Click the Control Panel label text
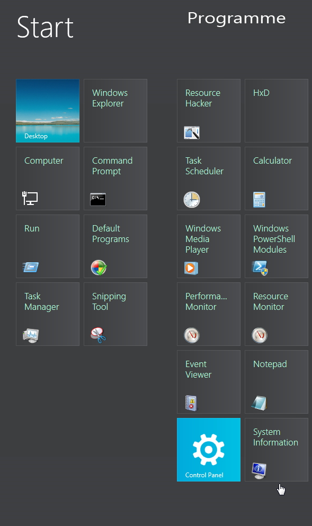Image resolution: width=312 pixels, height=526 pixels. tap(204, 475)
